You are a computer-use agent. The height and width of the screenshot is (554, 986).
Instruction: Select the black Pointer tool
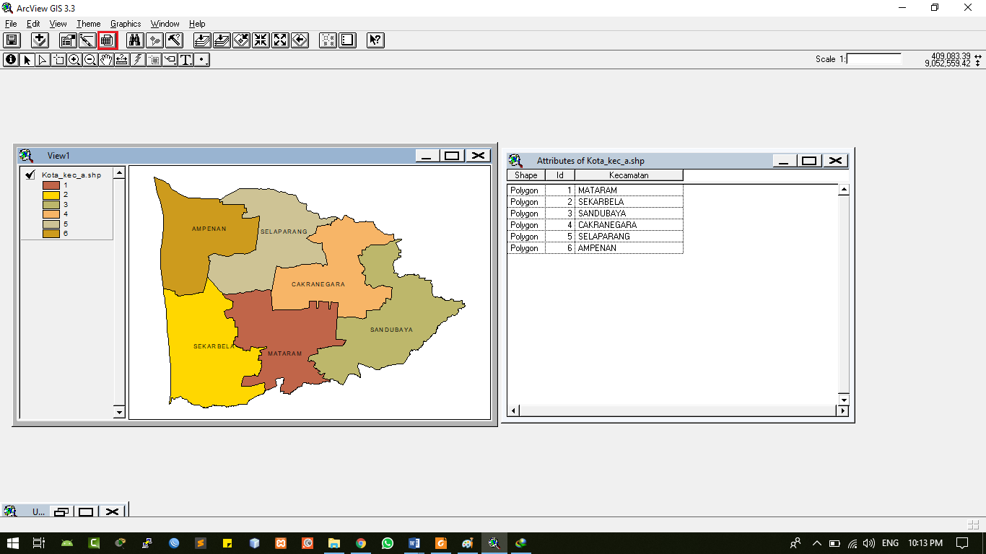click(x=27, y=60)
